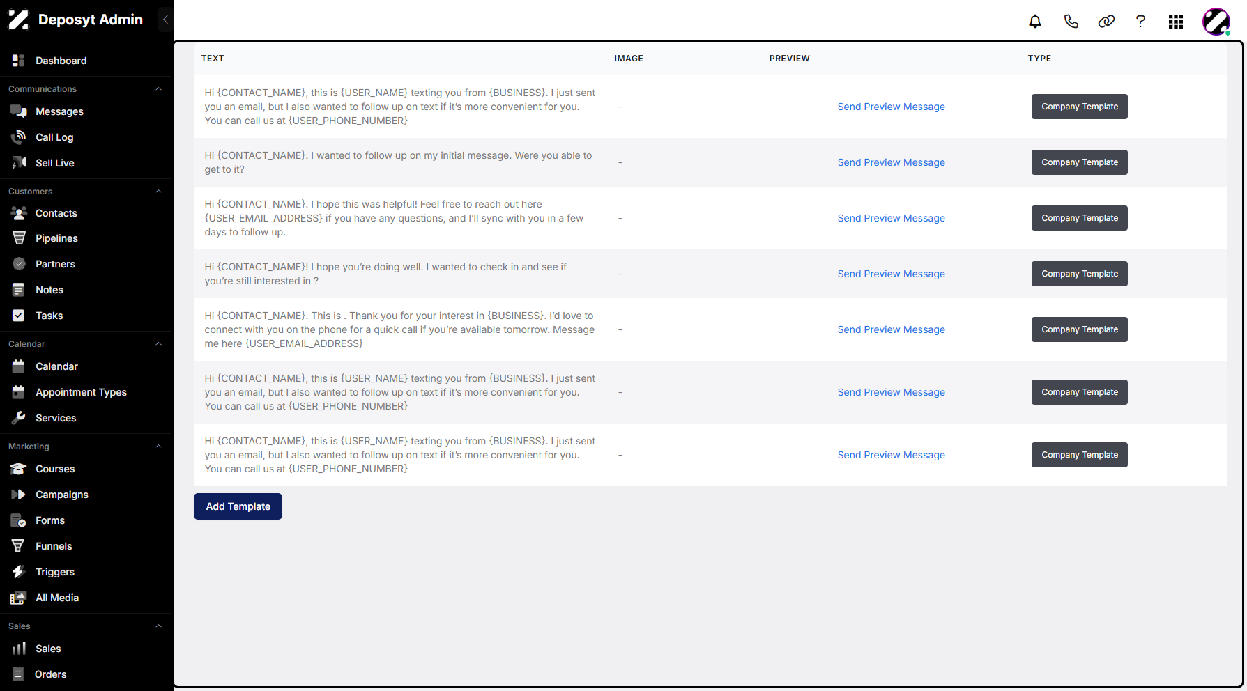Collapse the Communications section
The width and height of the screenshot is (1247, 691).
point(158,89)
